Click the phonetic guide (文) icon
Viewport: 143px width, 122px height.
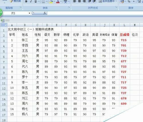tap(65, 1)
